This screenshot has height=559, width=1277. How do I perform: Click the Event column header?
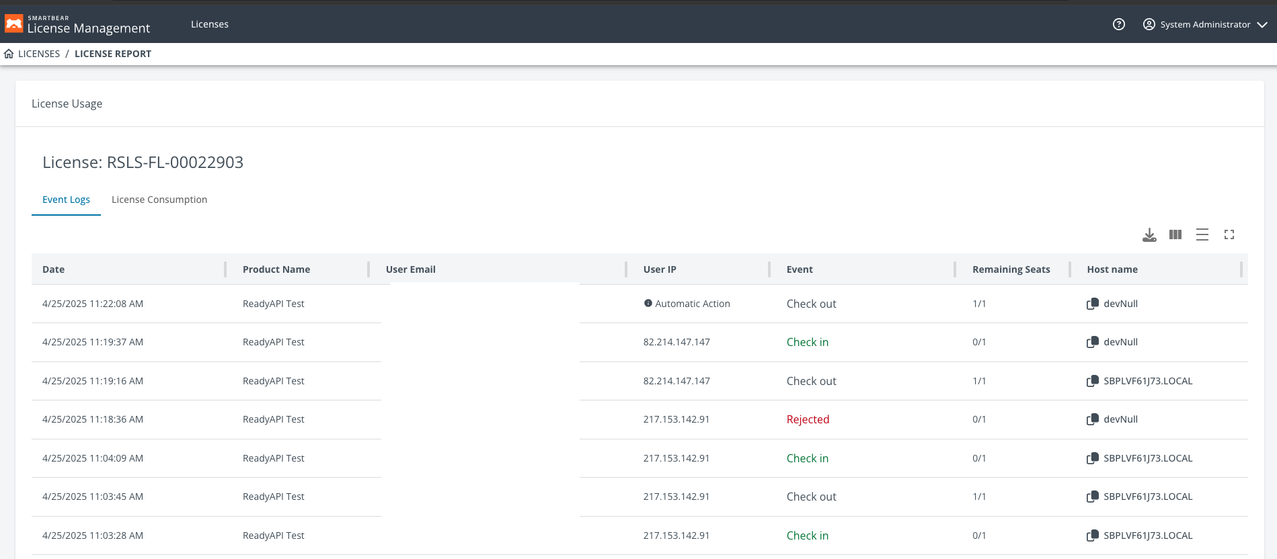pos(800,269)
